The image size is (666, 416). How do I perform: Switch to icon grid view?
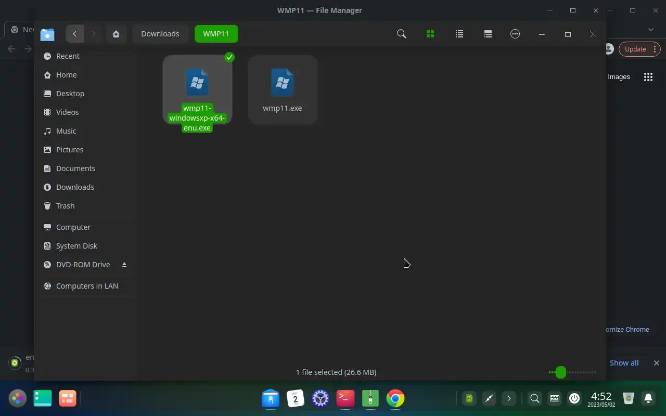click(430, 34)
